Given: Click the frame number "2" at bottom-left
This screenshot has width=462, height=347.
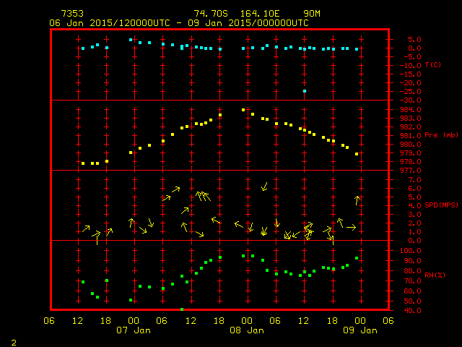Looking at the screenshot, I should [14, 343].
